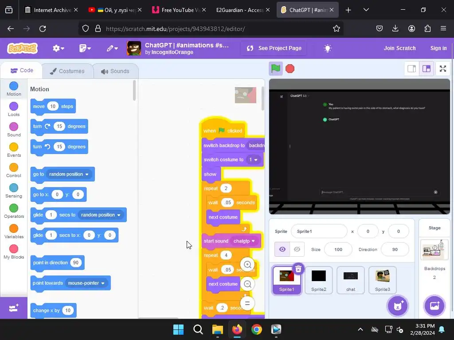This screenshot has width=454, height=340.
Task: Select the My Blocks category
Action: coord(14,252)
